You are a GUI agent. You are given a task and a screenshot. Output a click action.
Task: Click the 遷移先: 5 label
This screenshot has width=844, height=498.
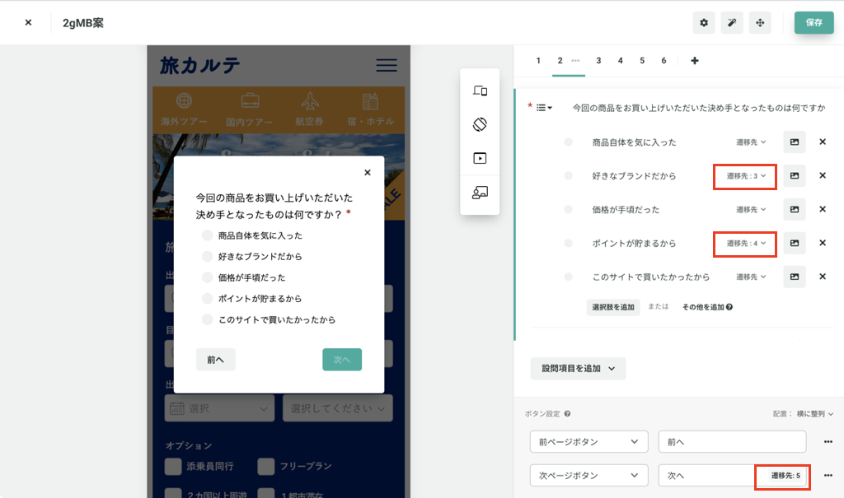(x=785, y=476)
